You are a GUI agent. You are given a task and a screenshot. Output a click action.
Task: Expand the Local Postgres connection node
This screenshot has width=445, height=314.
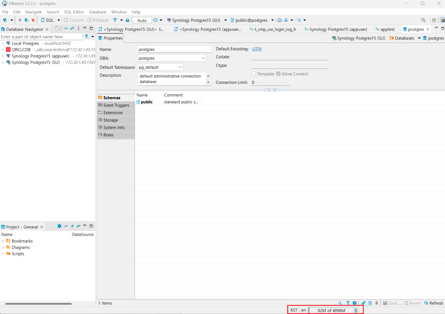pos(3,43)
